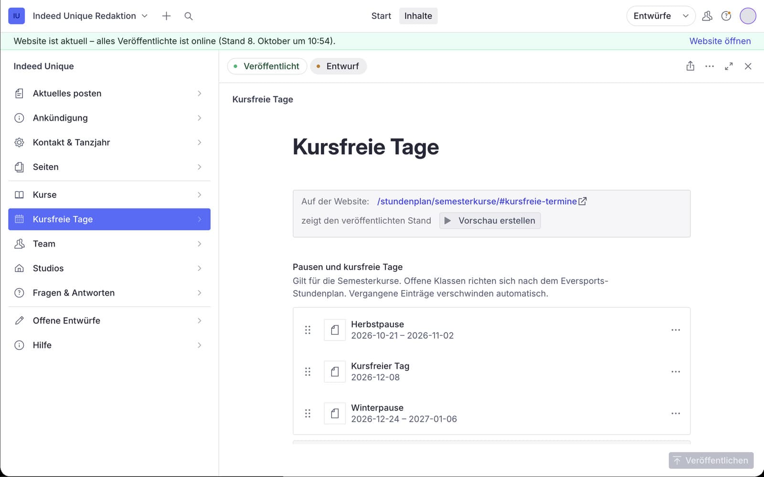Follow the Website öffnen link
The height and width of the screenshot is (477, 764).
[720, 41]
